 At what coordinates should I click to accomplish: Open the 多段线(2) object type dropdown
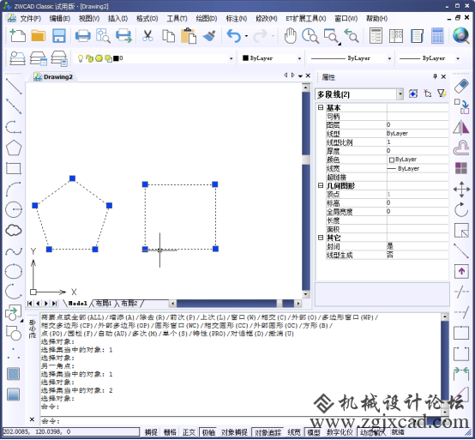(x=400, y=94)
